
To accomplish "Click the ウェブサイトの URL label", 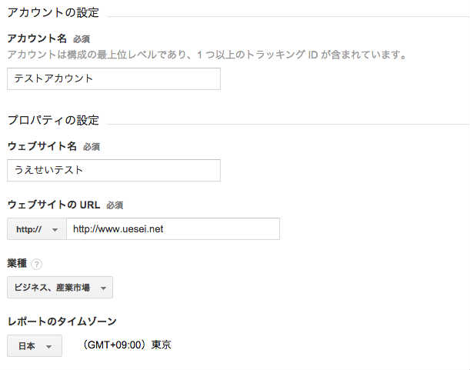I will click(54, 205).
